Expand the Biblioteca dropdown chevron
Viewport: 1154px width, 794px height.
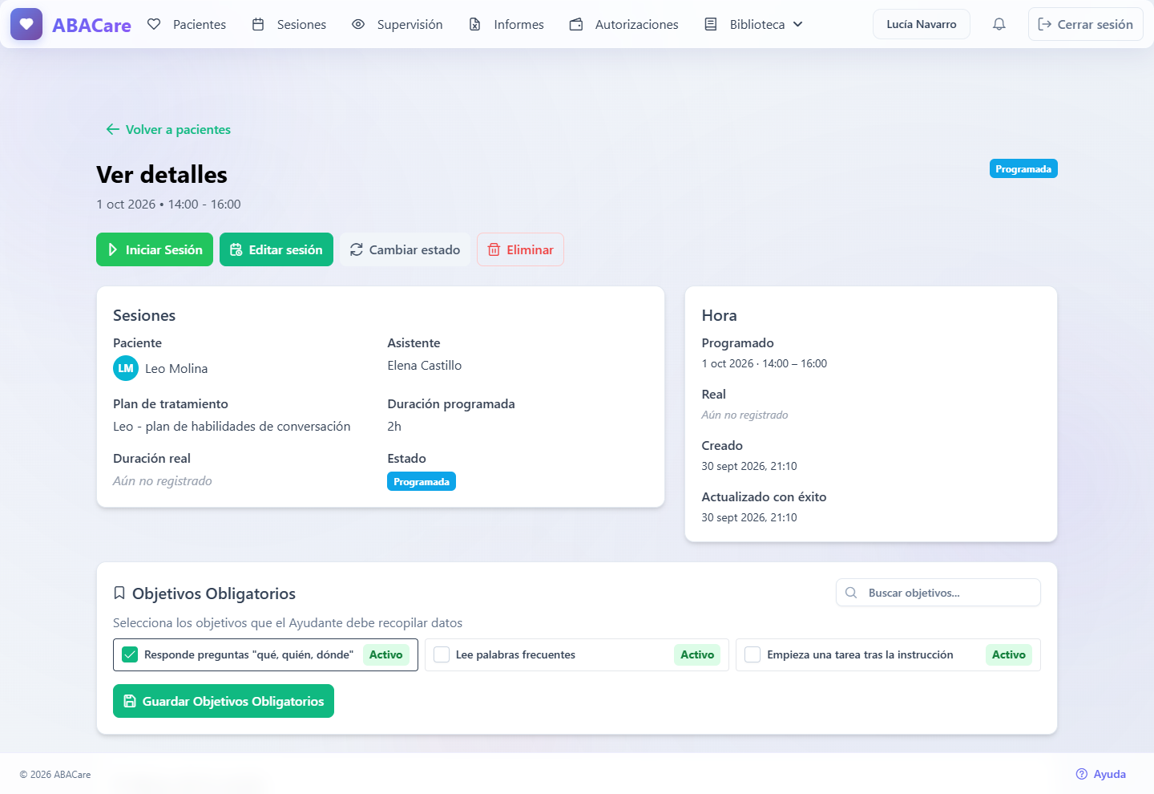click(x=798, y=24)
